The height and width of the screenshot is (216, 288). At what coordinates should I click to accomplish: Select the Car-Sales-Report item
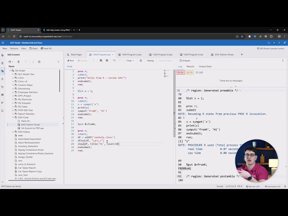click(27, 168)
